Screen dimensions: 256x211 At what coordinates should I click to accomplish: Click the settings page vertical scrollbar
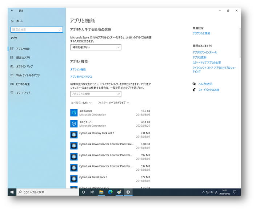(240, 43)
